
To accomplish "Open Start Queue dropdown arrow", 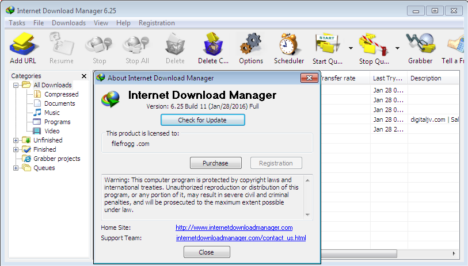I will (x=351, y=48).
